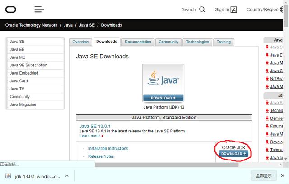Click the horizontal scrollbar thumb
289x184 pixels.
pyautogui.click(x=167, y=165)
